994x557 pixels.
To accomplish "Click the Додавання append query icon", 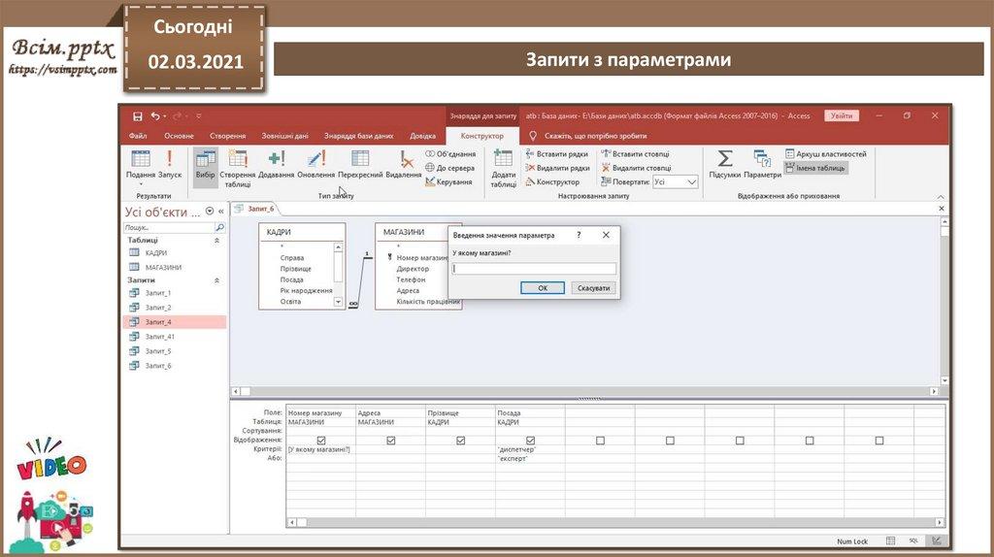I will point(277,159).
